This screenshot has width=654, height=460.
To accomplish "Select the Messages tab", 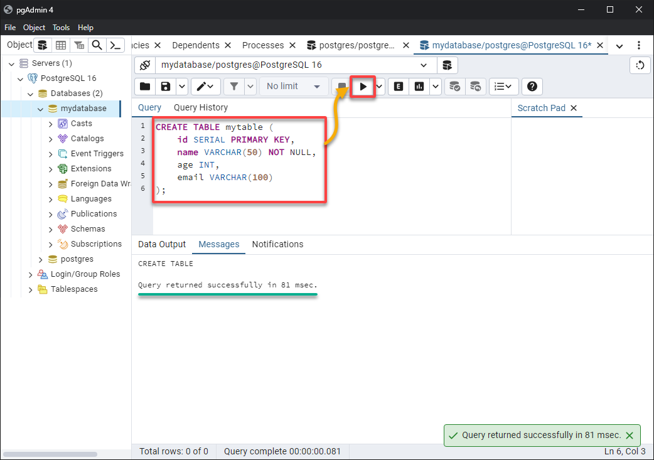I will (218, 244).
